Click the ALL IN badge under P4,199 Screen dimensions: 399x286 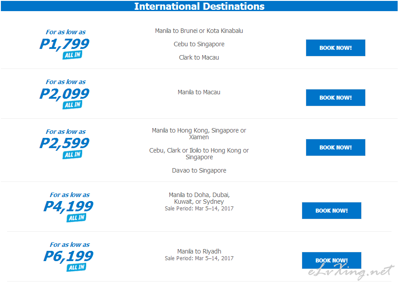pyautogui.click(x=76, y=218)
